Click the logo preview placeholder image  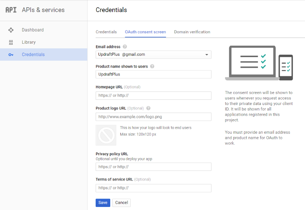pos(106,135)
